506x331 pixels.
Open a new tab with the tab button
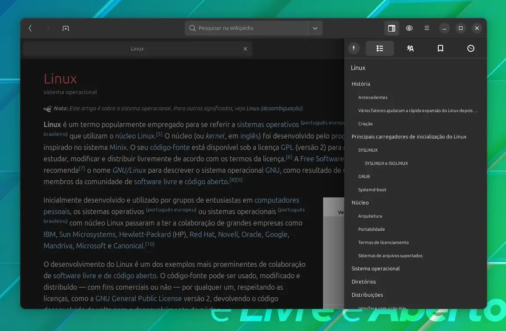click(66, 29)
